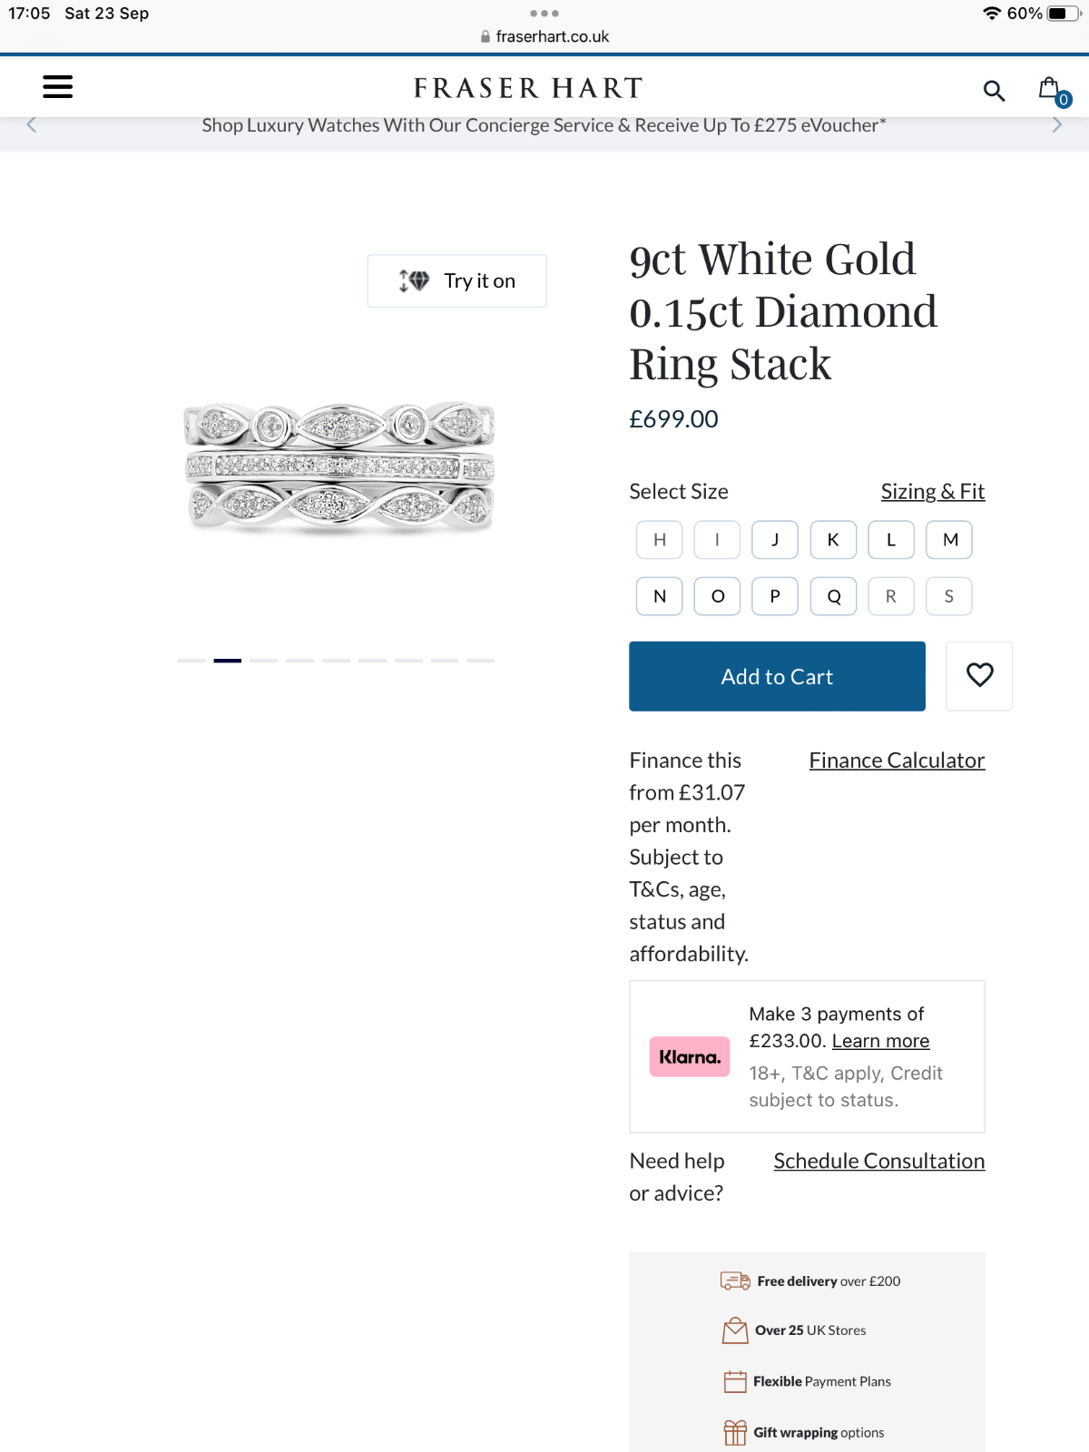The image size is (1089, 1452).
Task: Select ring size K
Action: tap(833, 540)
